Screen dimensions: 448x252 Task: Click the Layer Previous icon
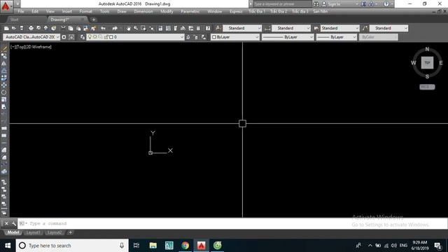[196, 37]
